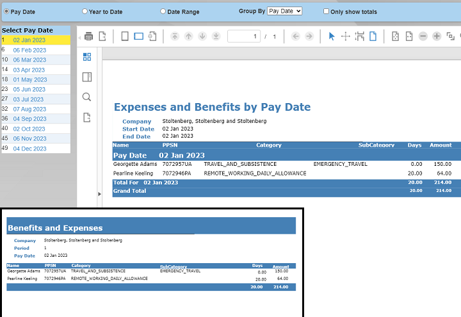
Task: Click the page number input field
Action: (243, 37)
